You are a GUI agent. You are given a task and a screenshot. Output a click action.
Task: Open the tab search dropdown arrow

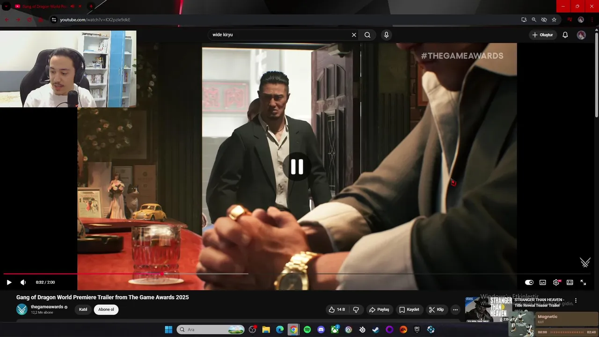pyautogui.click(x=6, y=7)
